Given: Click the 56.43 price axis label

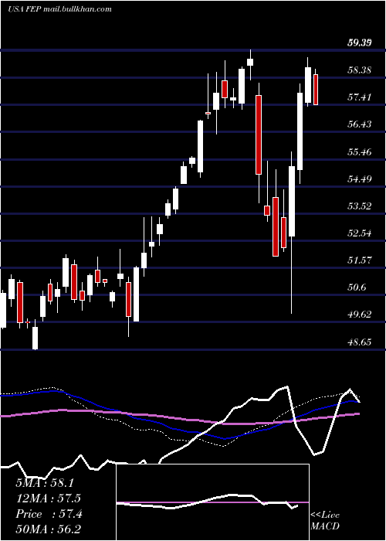Looking at the screenshot, I should [359, 124].
